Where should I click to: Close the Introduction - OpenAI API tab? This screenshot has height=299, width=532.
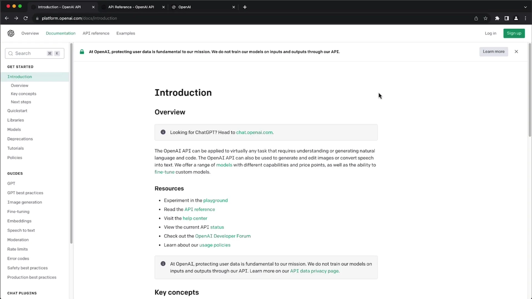tap(93, 7)
